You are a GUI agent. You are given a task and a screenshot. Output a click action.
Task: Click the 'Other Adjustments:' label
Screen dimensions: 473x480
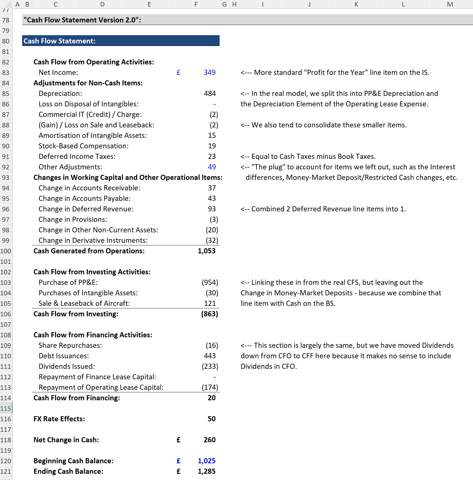70,167
